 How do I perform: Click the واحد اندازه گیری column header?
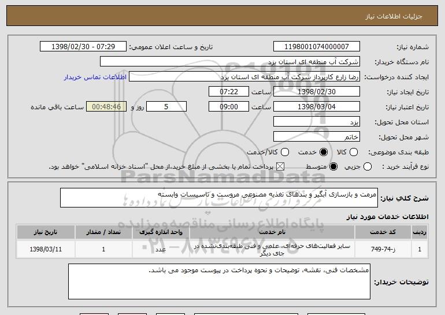[x=161, y=232]
